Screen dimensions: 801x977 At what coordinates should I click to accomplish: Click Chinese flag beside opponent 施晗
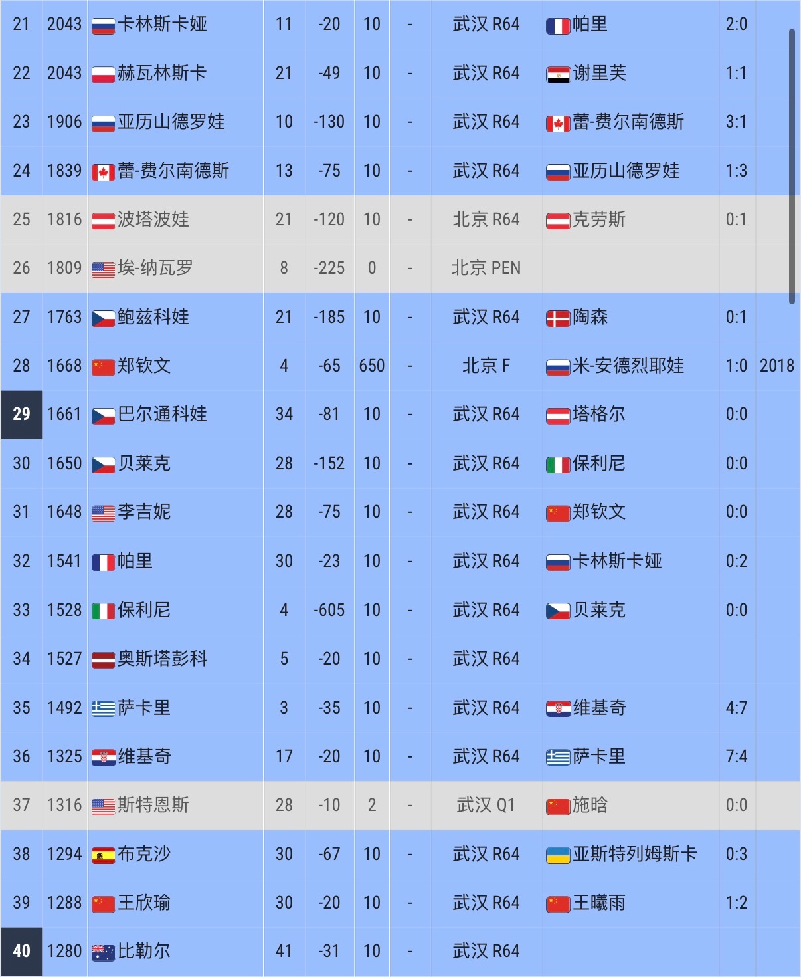point(558,807)
